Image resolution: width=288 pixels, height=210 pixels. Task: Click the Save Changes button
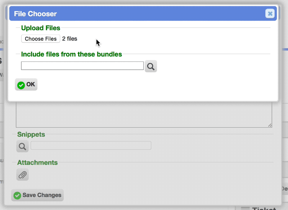[x=37, y=195]
